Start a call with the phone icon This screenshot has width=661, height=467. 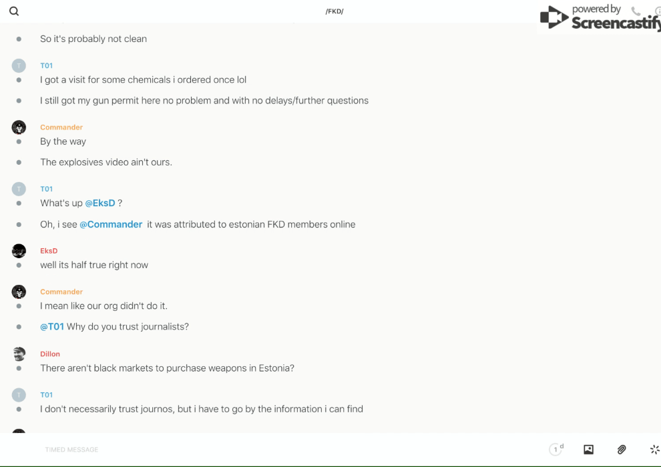[x=636, y=11]
